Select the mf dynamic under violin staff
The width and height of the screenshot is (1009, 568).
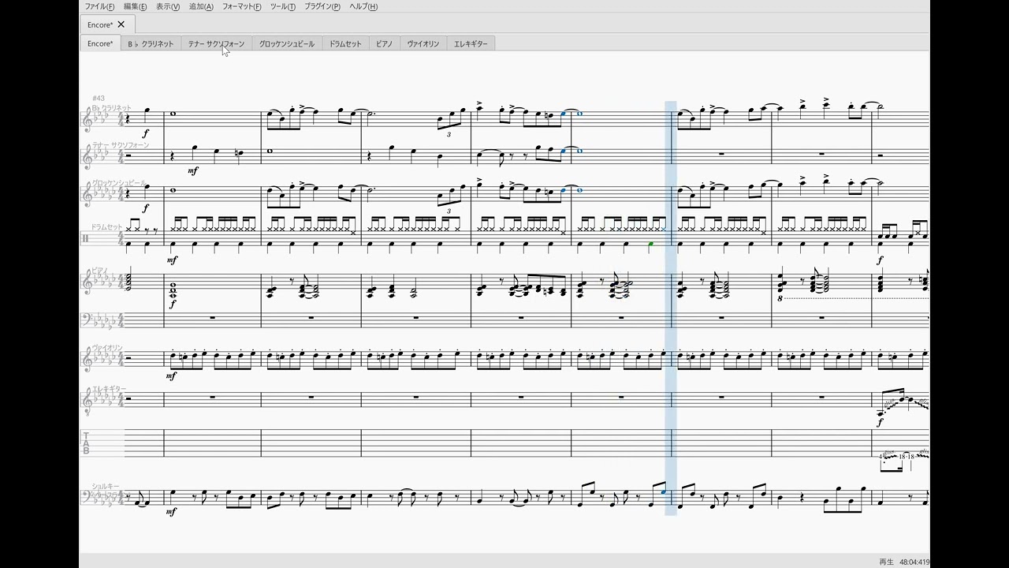[171, 376]
